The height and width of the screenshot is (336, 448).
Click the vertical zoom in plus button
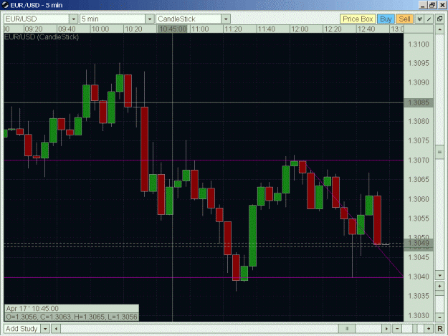439,286
